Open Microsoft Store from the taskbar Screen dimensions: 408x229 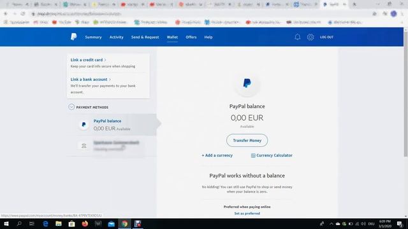[x=72, y=223]
